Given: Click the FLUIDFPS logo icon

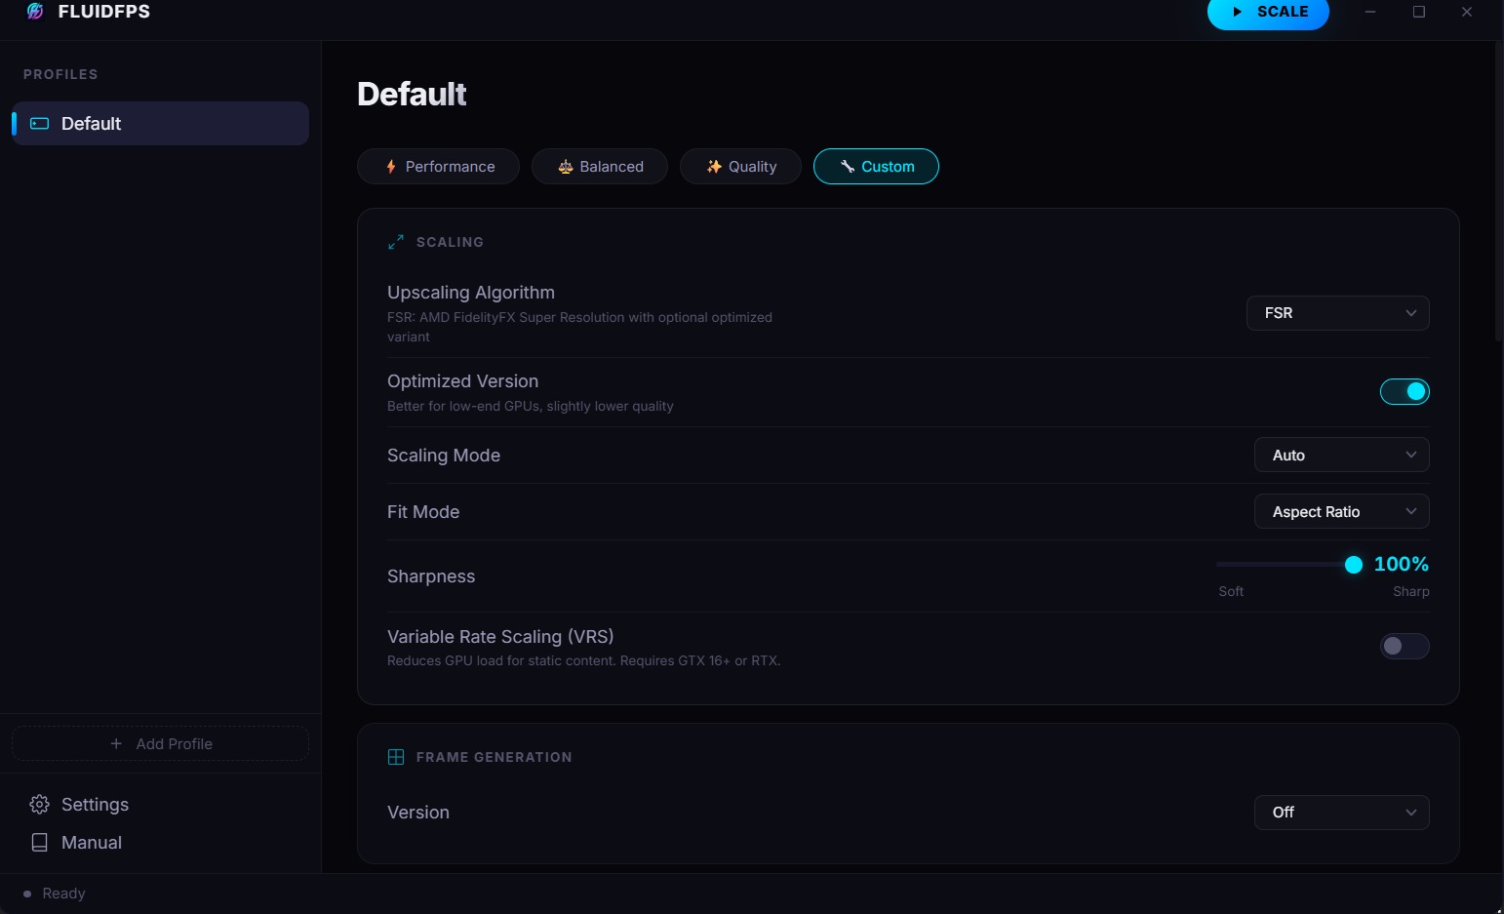Looking at the screenshot, I should pos(35,12).
